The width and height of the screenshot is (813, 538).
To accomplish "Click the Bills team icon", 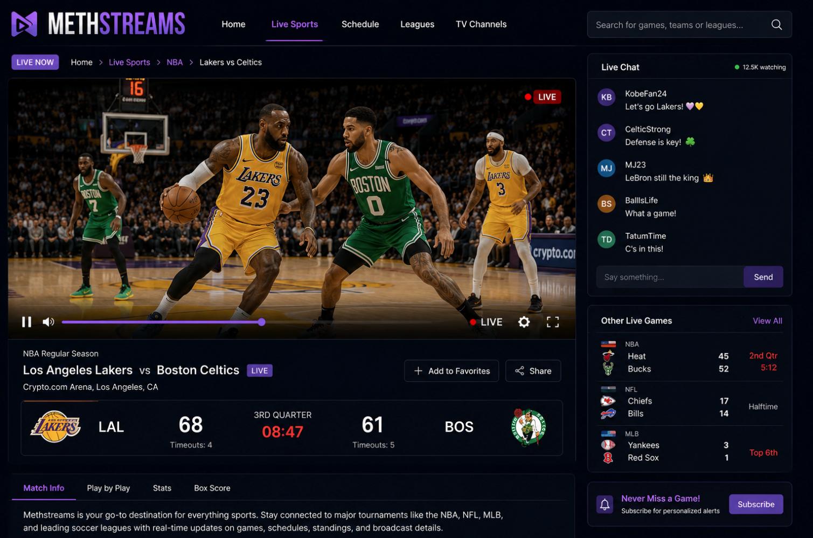I will tap(608, 413).
